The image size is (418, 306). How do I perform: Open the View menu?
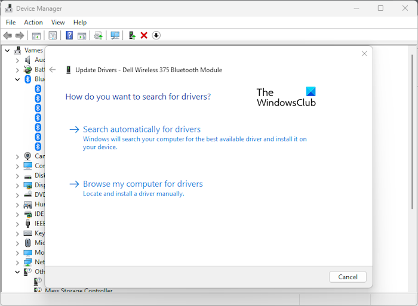58,23
